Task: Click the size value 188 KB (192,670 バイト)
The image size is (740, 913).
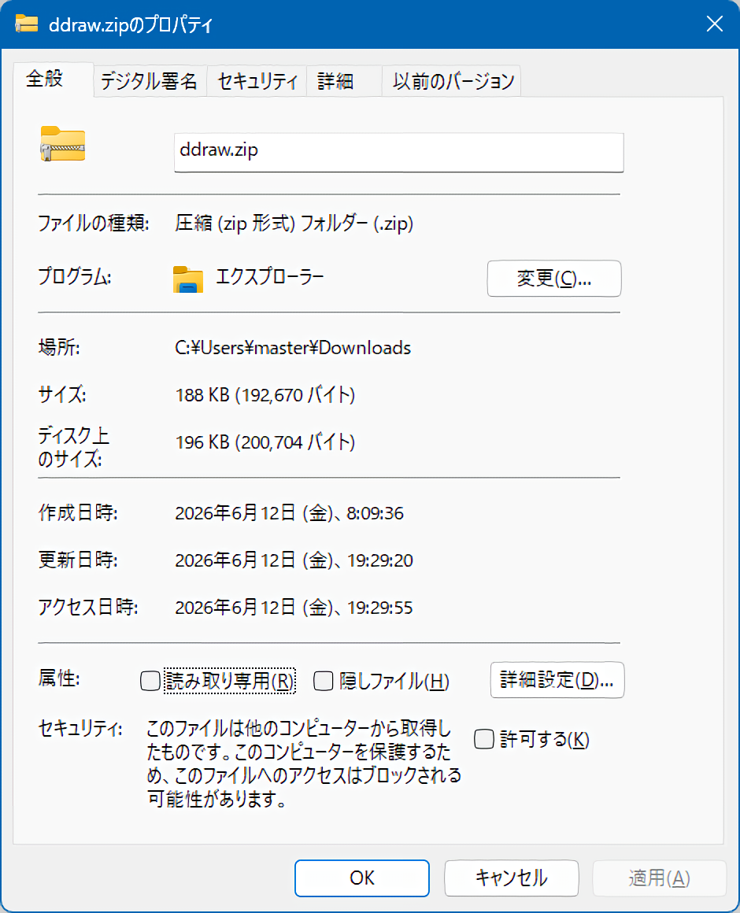Action: (265, 395)
